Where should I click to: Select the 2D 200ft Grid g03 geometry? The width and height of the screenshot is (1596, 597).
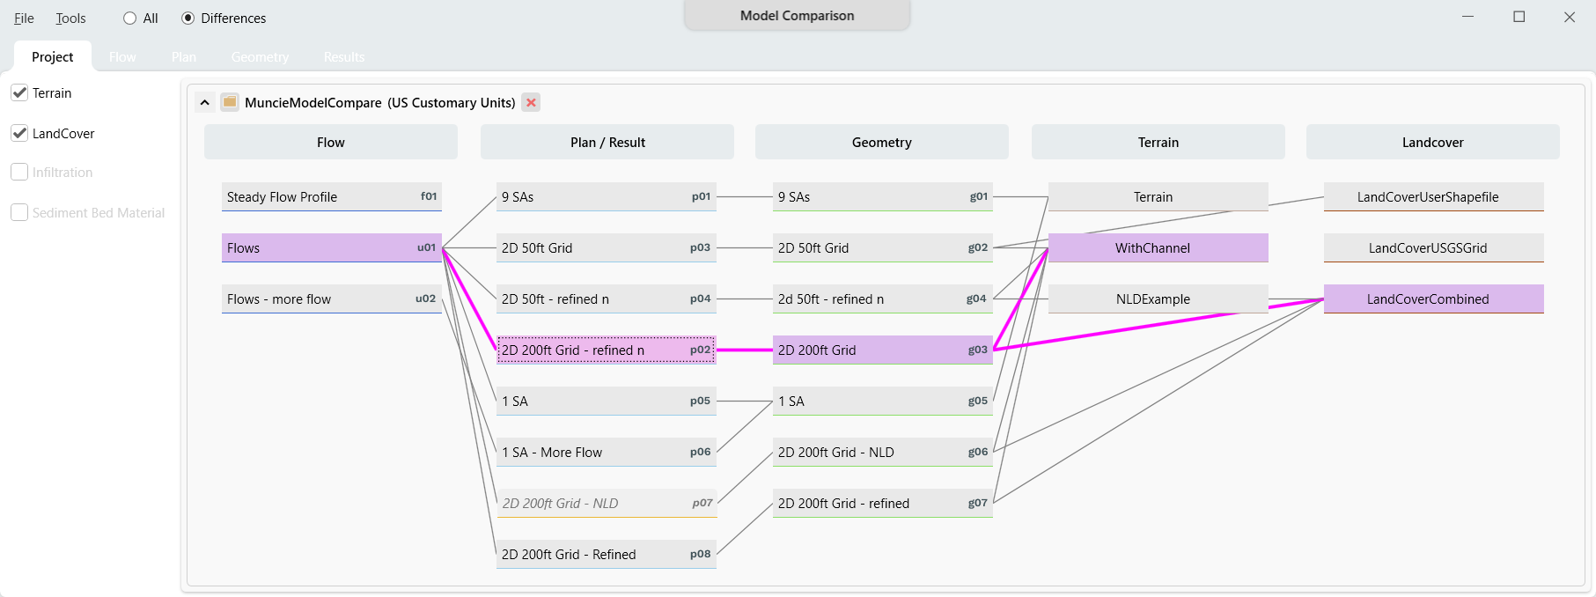click(882, 350)
